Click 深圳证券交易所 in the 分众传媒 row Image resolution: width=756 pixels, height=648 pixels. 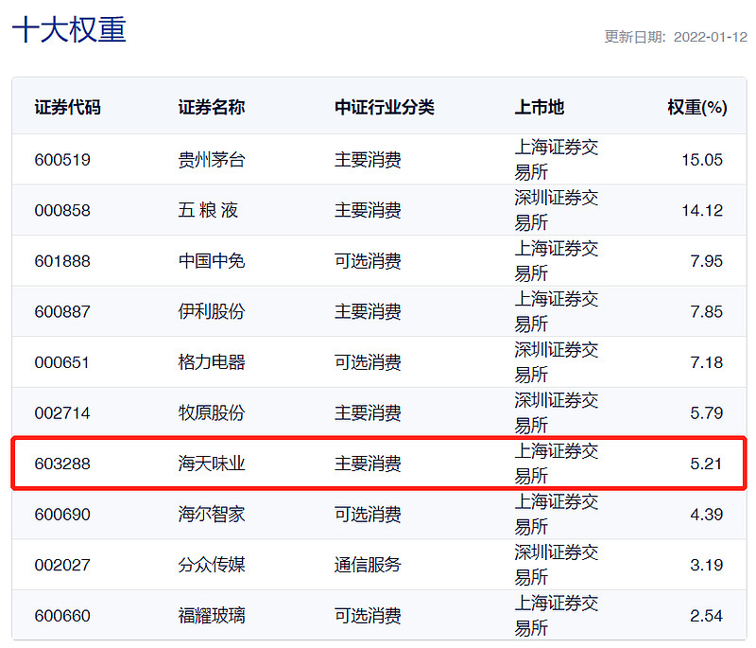click(x=557, y=565)
